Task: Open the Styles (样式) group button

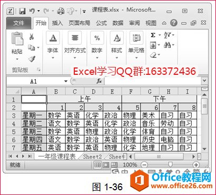Action: [116, 45]
